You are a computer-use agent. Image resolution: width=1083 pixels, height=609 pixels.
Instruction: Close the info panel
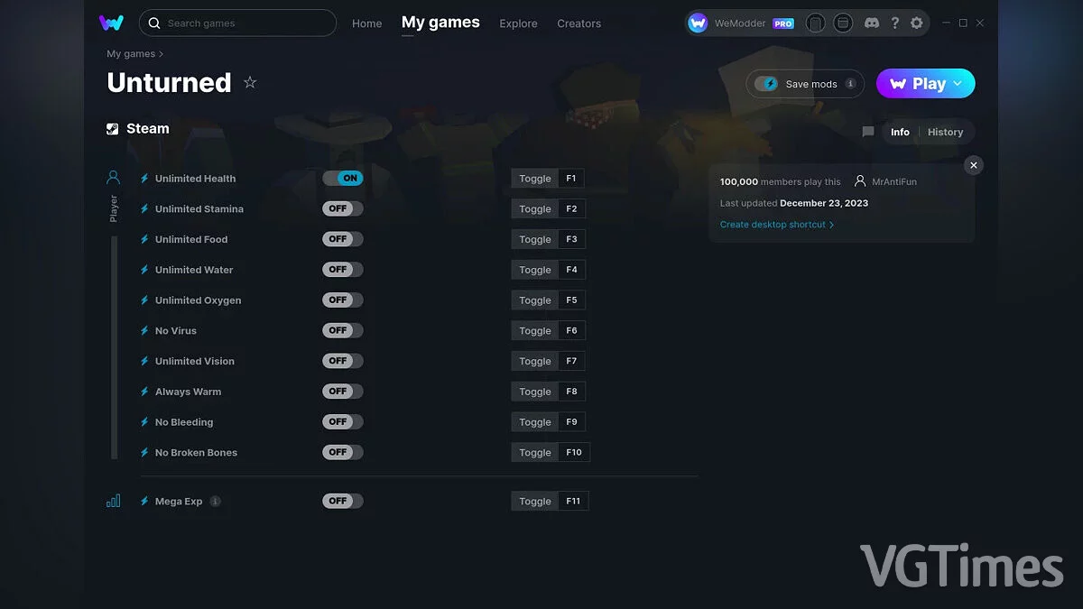[x=973, y=165]
